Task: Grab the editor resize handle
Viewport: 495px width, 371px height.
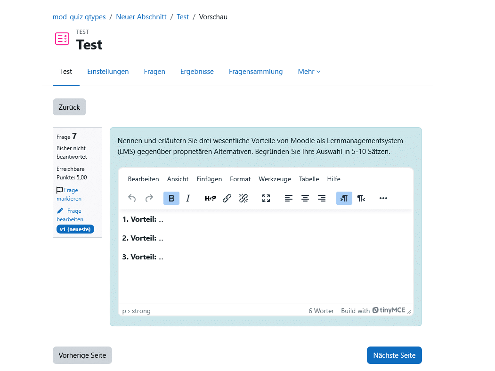Action: click(409, 311)
